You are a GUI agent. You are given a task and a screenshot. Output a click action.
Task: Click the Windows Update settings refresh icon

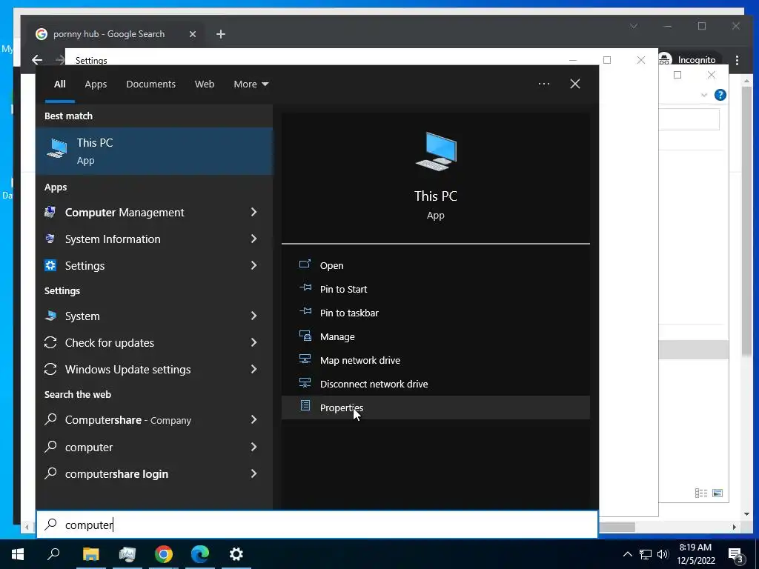(x=50, y=369)
